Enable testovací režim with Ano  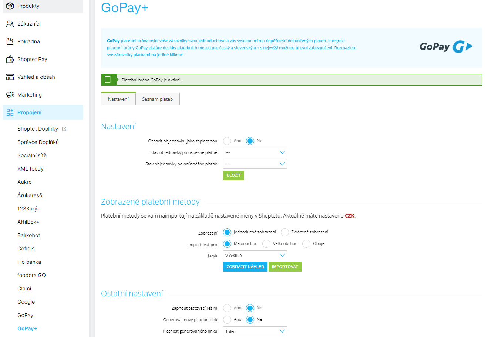(227, 308)
